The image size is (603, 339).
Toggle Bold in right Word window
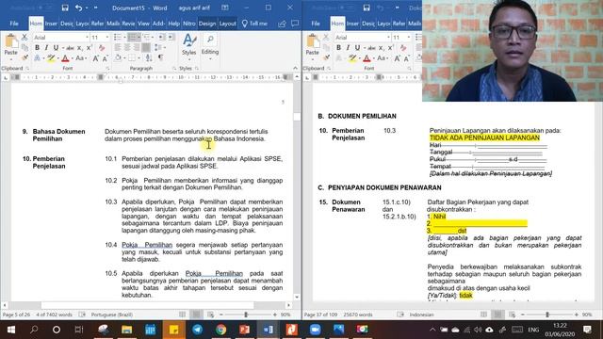pyautogui.click(x=338, y=48)
